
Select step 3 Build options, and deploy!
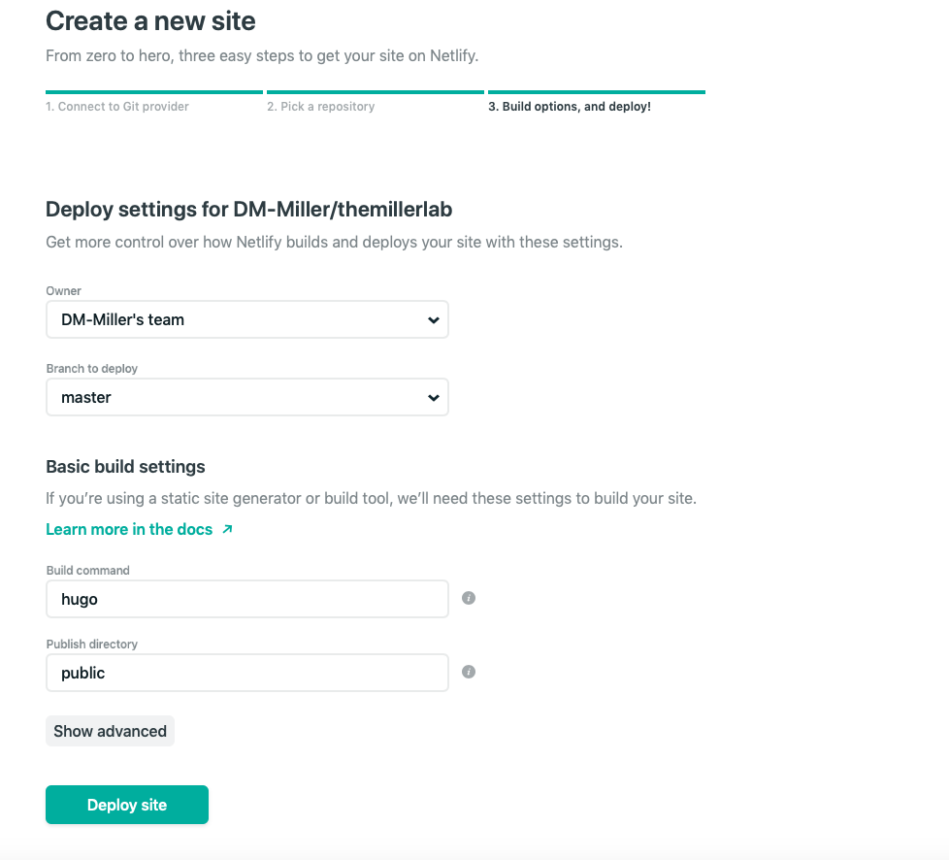(570, 107)
